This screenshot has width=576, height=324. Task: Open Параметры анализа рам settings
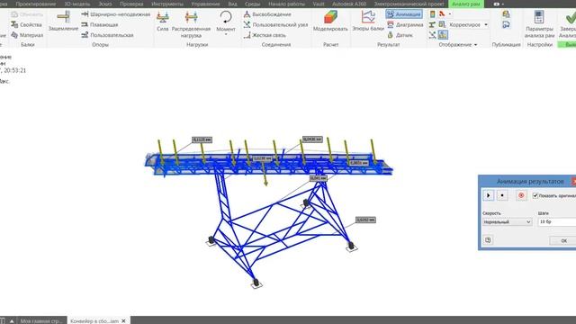click(539, 24)
